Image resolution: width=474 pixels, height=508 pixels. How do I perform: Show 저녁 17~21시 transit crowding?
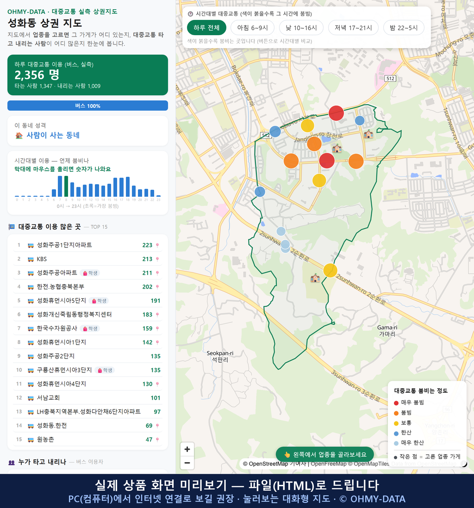coord(353,28)
